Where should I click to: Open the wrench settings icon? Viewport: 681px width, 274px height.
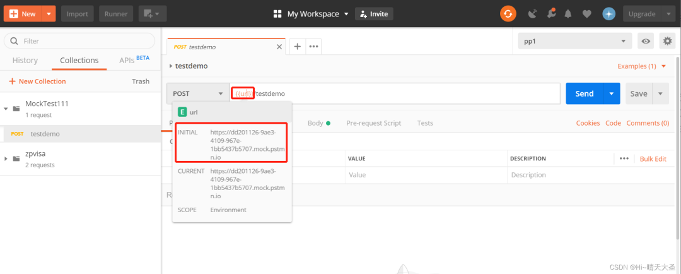[550, 14]
